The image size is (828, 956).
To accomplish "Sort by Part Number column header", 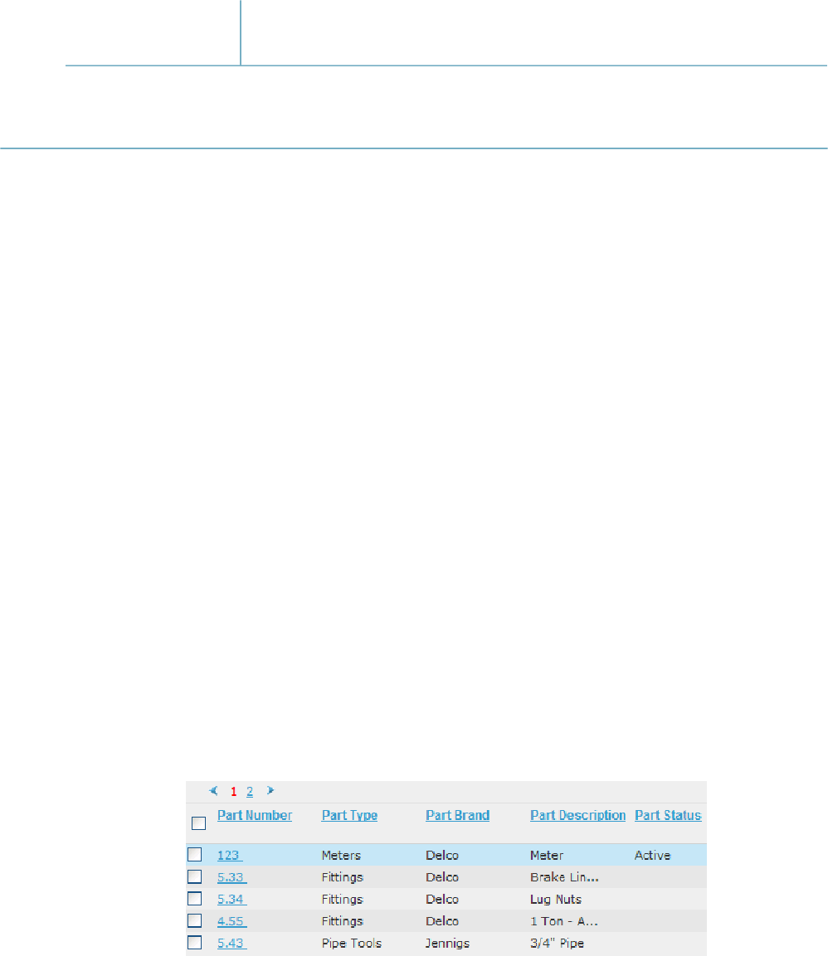I will pyautogui.click(x=255, y=815).
